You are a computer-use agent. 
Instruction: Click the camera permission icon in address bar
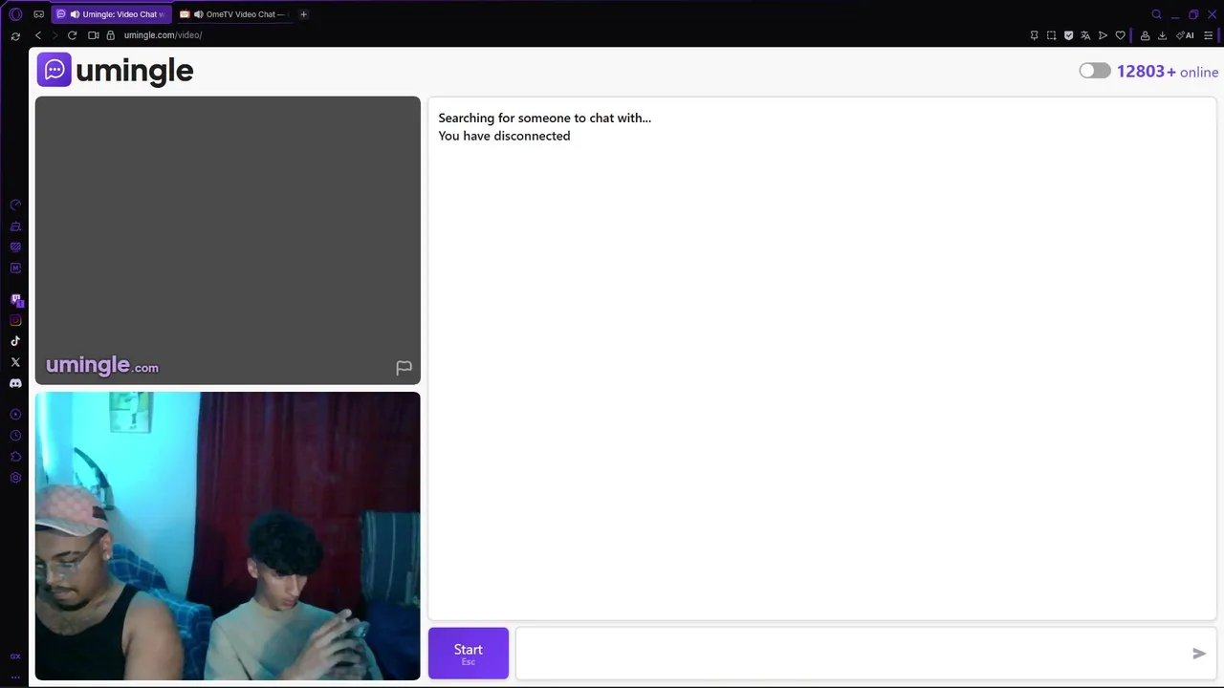coord(94,35)
